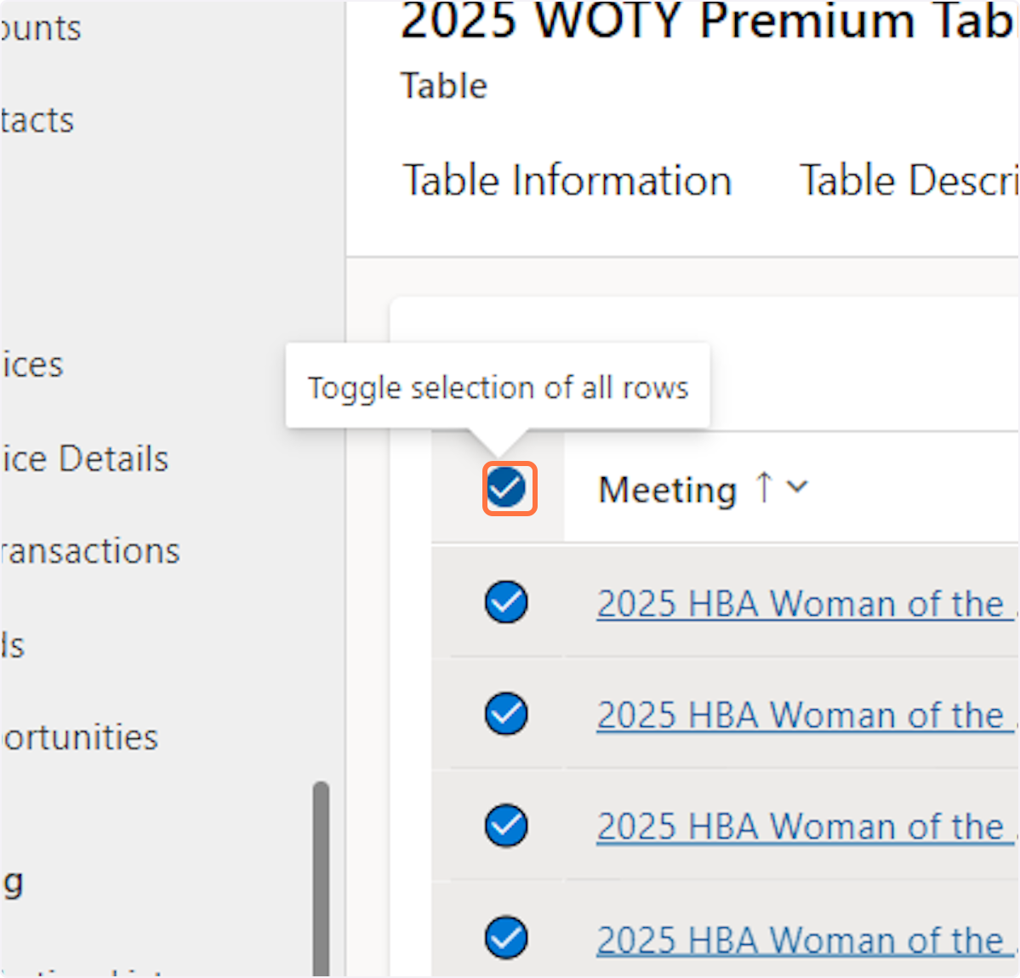Open Invoices from the sidebar
Viewport: 1020px width, 978px height.
point(32,365)
